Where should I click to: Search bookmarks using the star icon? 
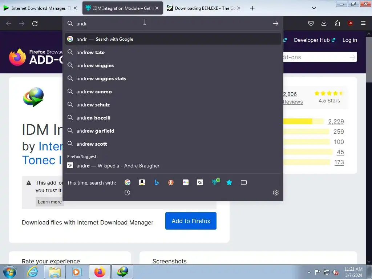(x=229, y=182)
